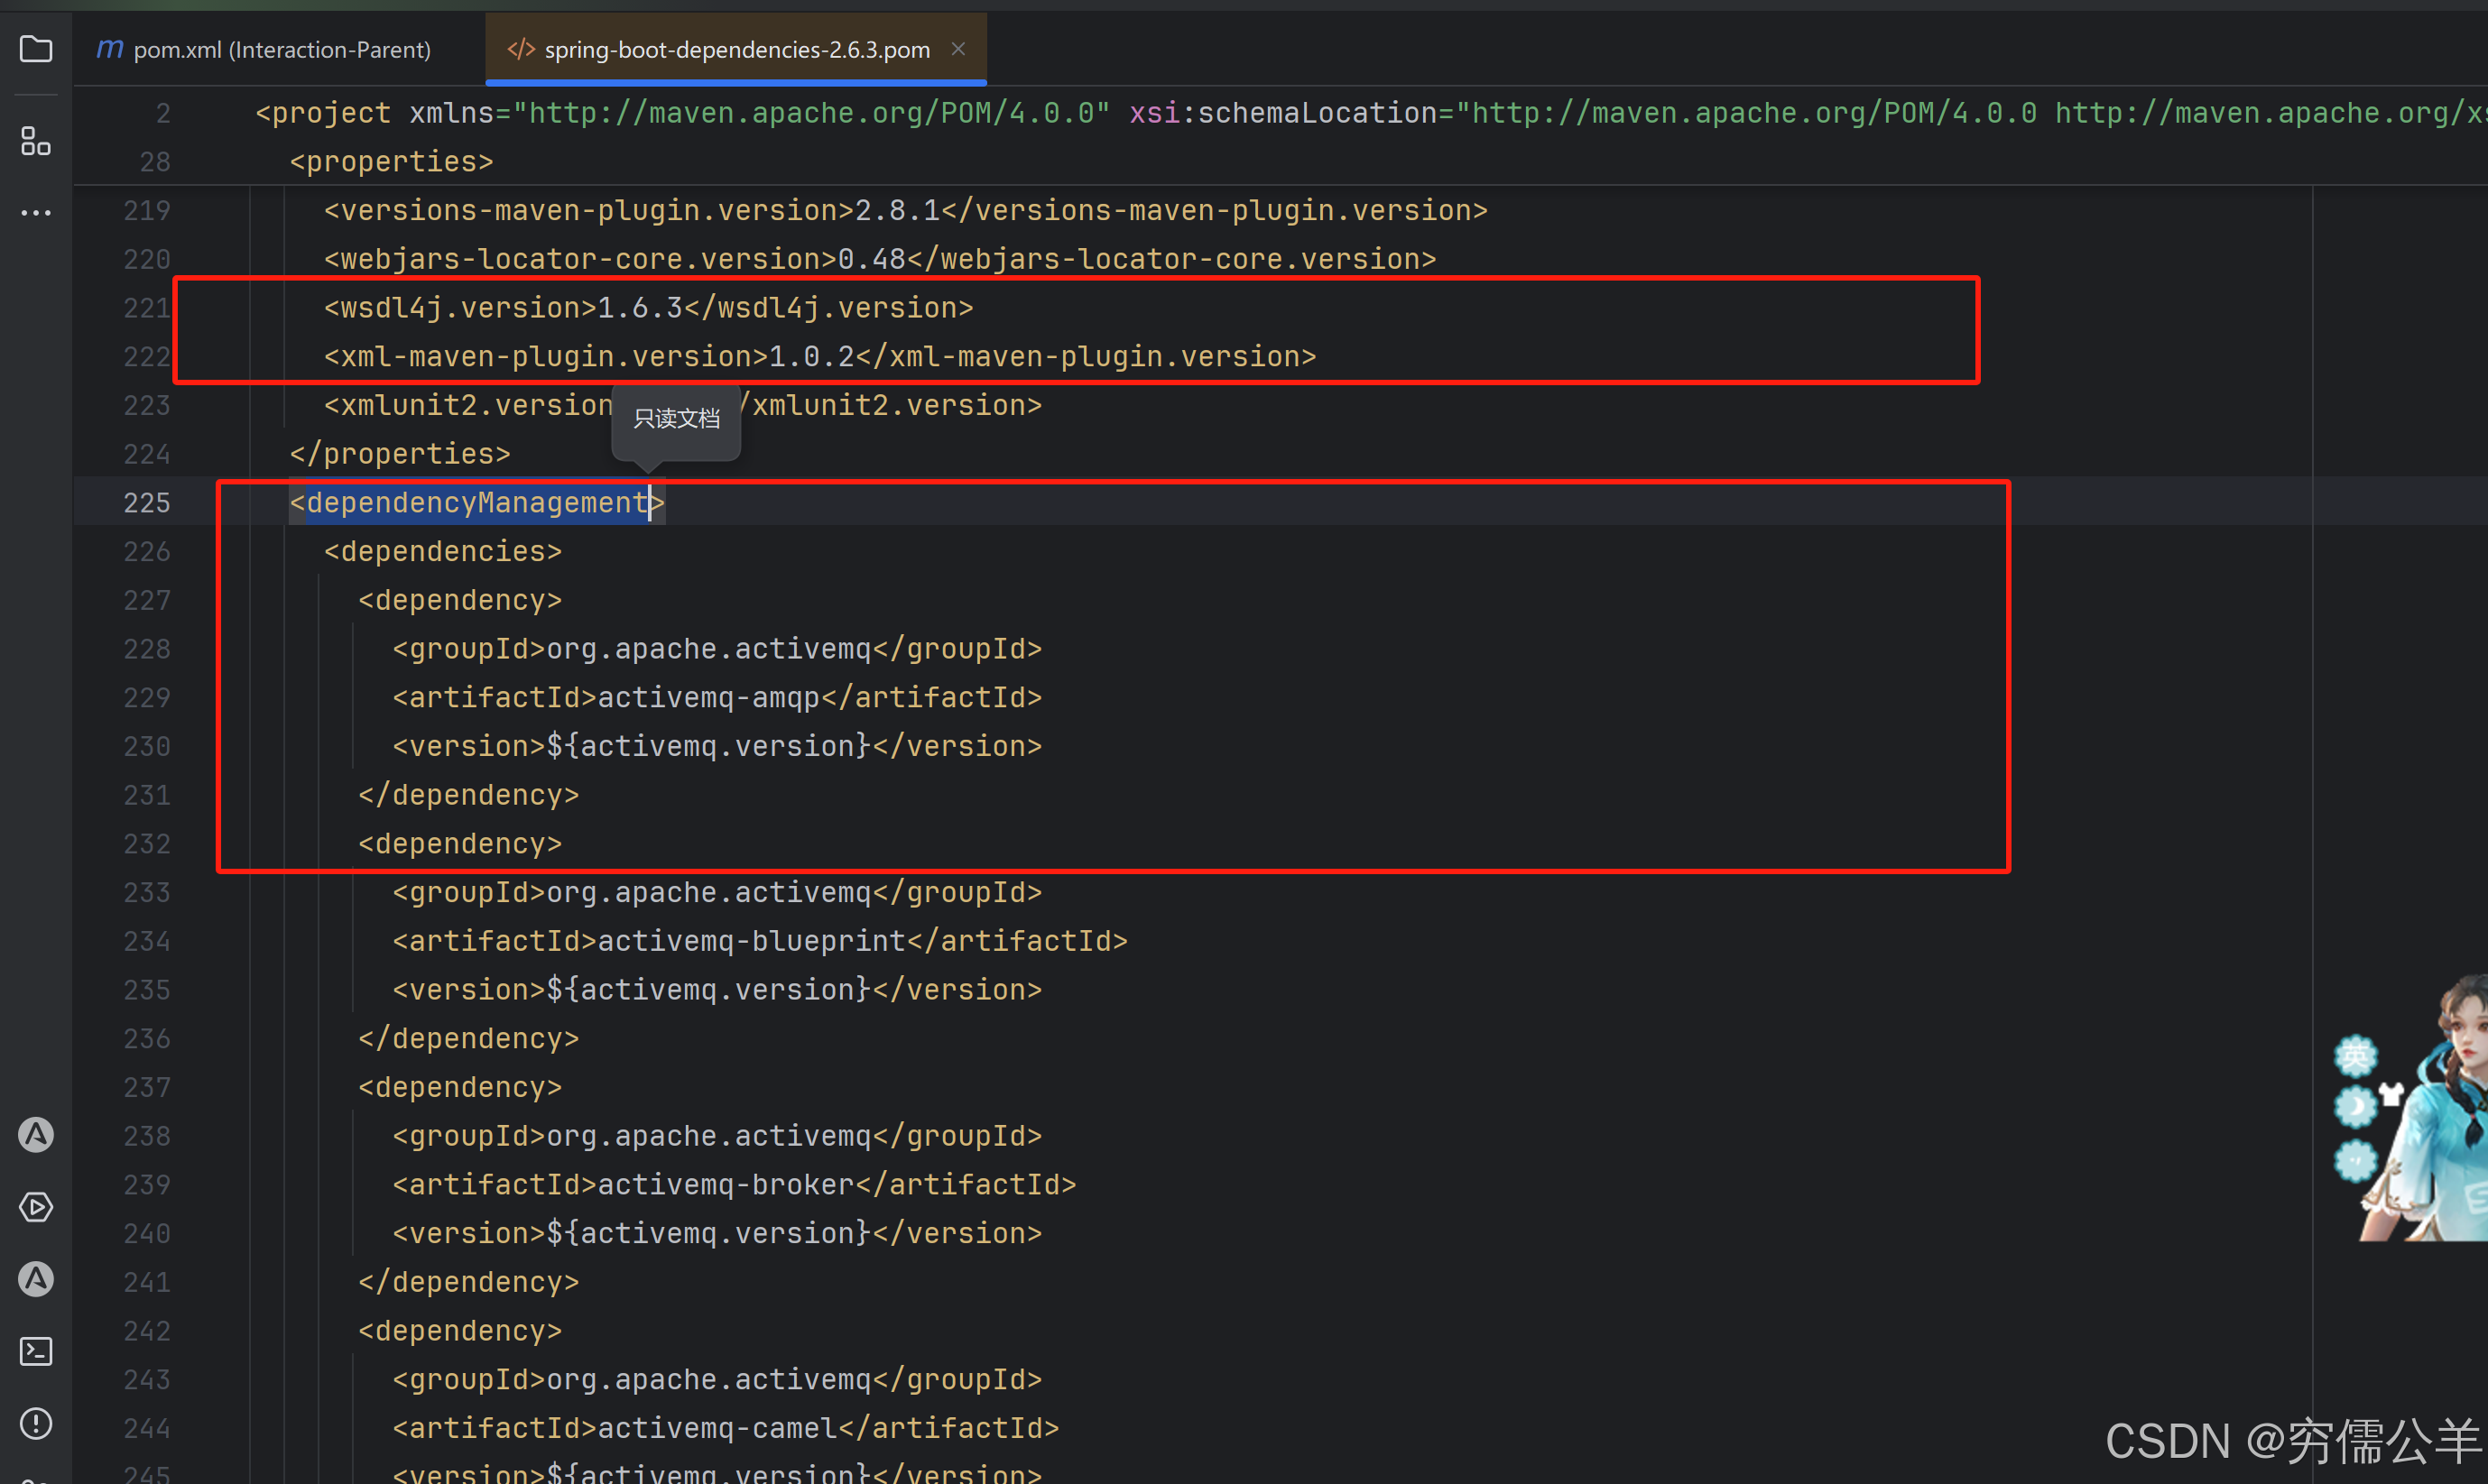Open the Services tool window hexagon icon
Viewport: 2488px width, 1484px height.
tap(36, 1207)
